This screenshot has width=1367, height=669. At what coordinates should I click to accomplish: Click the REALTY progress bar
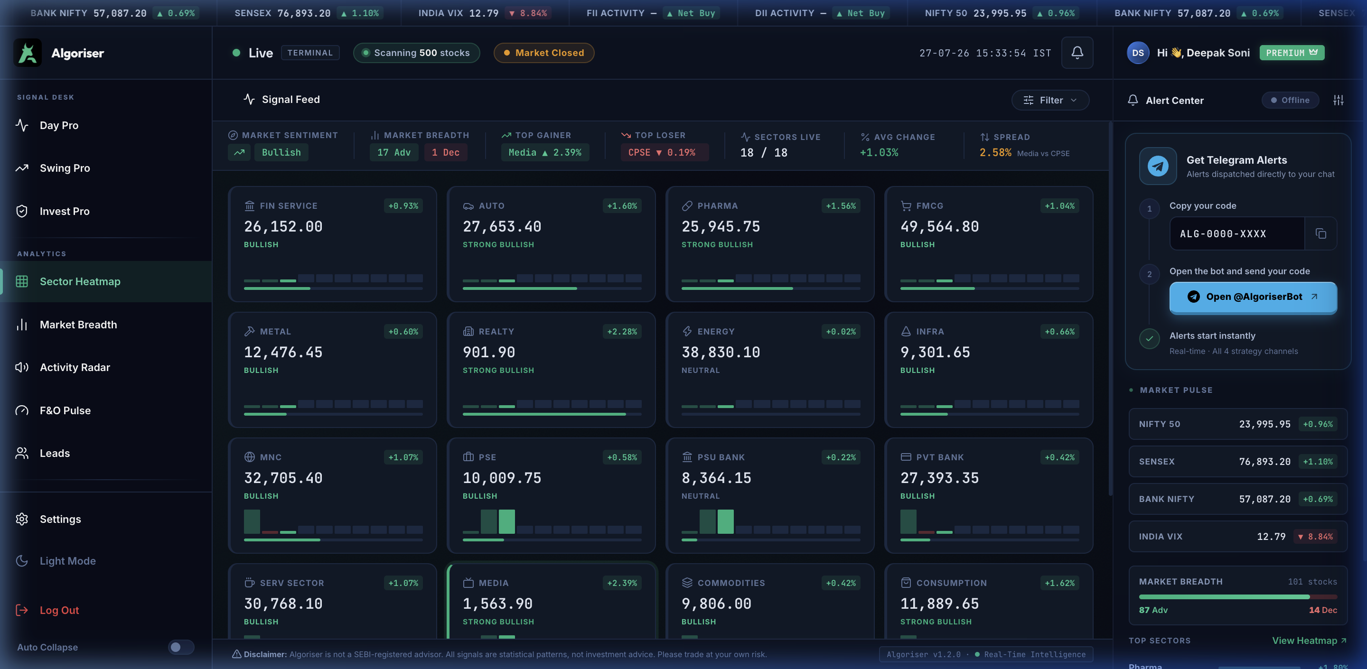click(x=552, y=414)
